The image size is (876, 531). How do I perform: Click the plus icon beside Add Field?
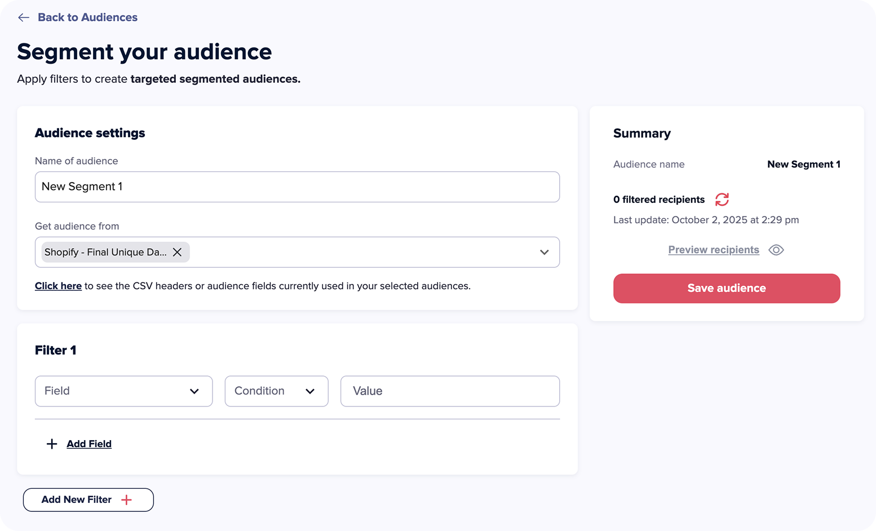point(52,444)
